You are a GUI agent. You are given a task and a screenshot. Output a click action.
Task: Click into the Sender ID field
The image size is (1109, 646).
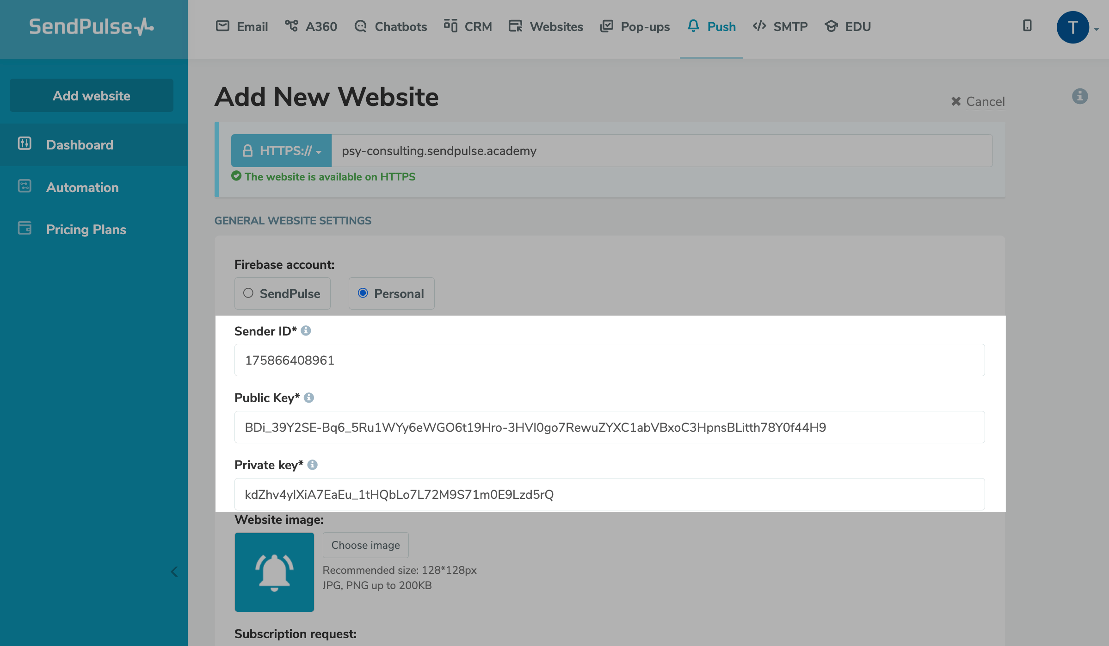(609, 360)
